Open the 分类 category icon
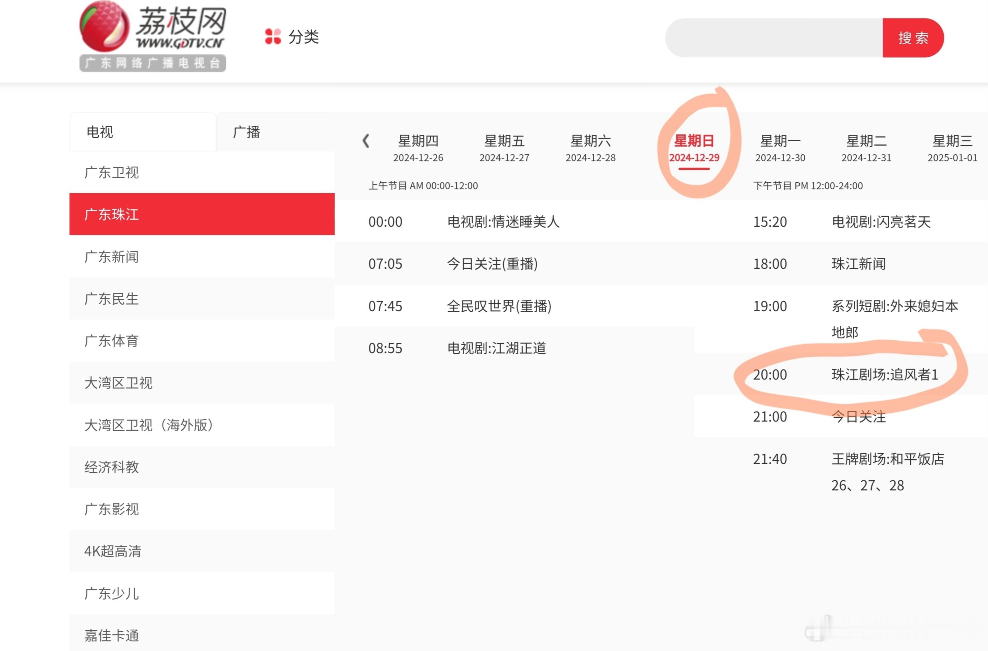This screenshot has width=988, height=651. click(x=273, y=37)
